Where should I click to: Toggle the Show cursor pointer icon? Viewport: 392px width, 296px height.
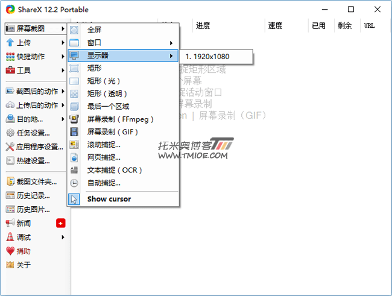tap(74, 200)
